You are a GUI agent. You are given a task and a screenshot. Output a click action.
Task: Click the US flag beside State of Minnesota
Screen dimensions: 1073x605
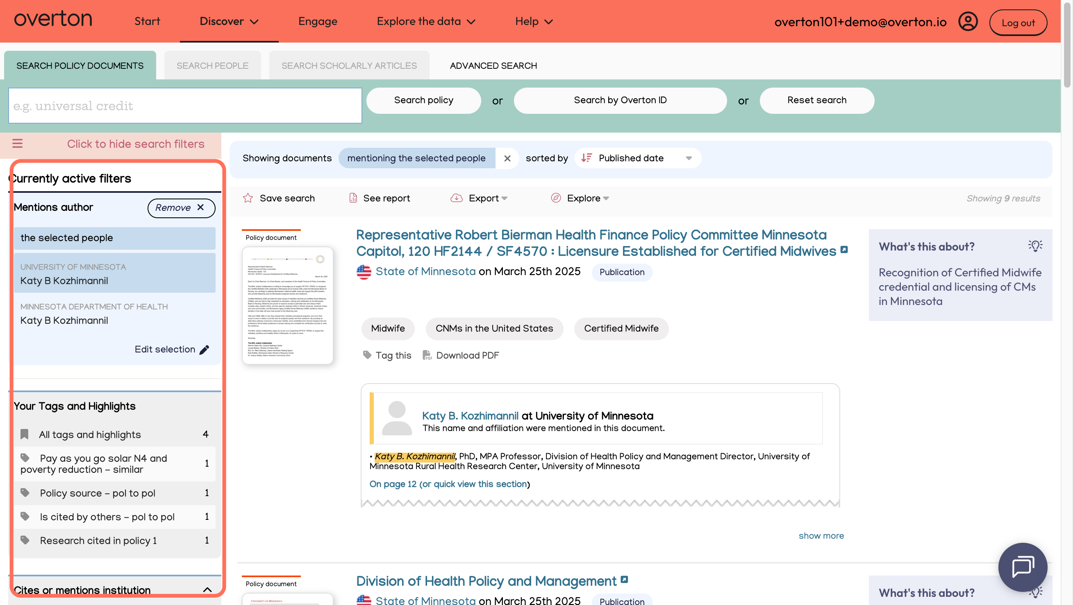(364, 272)
